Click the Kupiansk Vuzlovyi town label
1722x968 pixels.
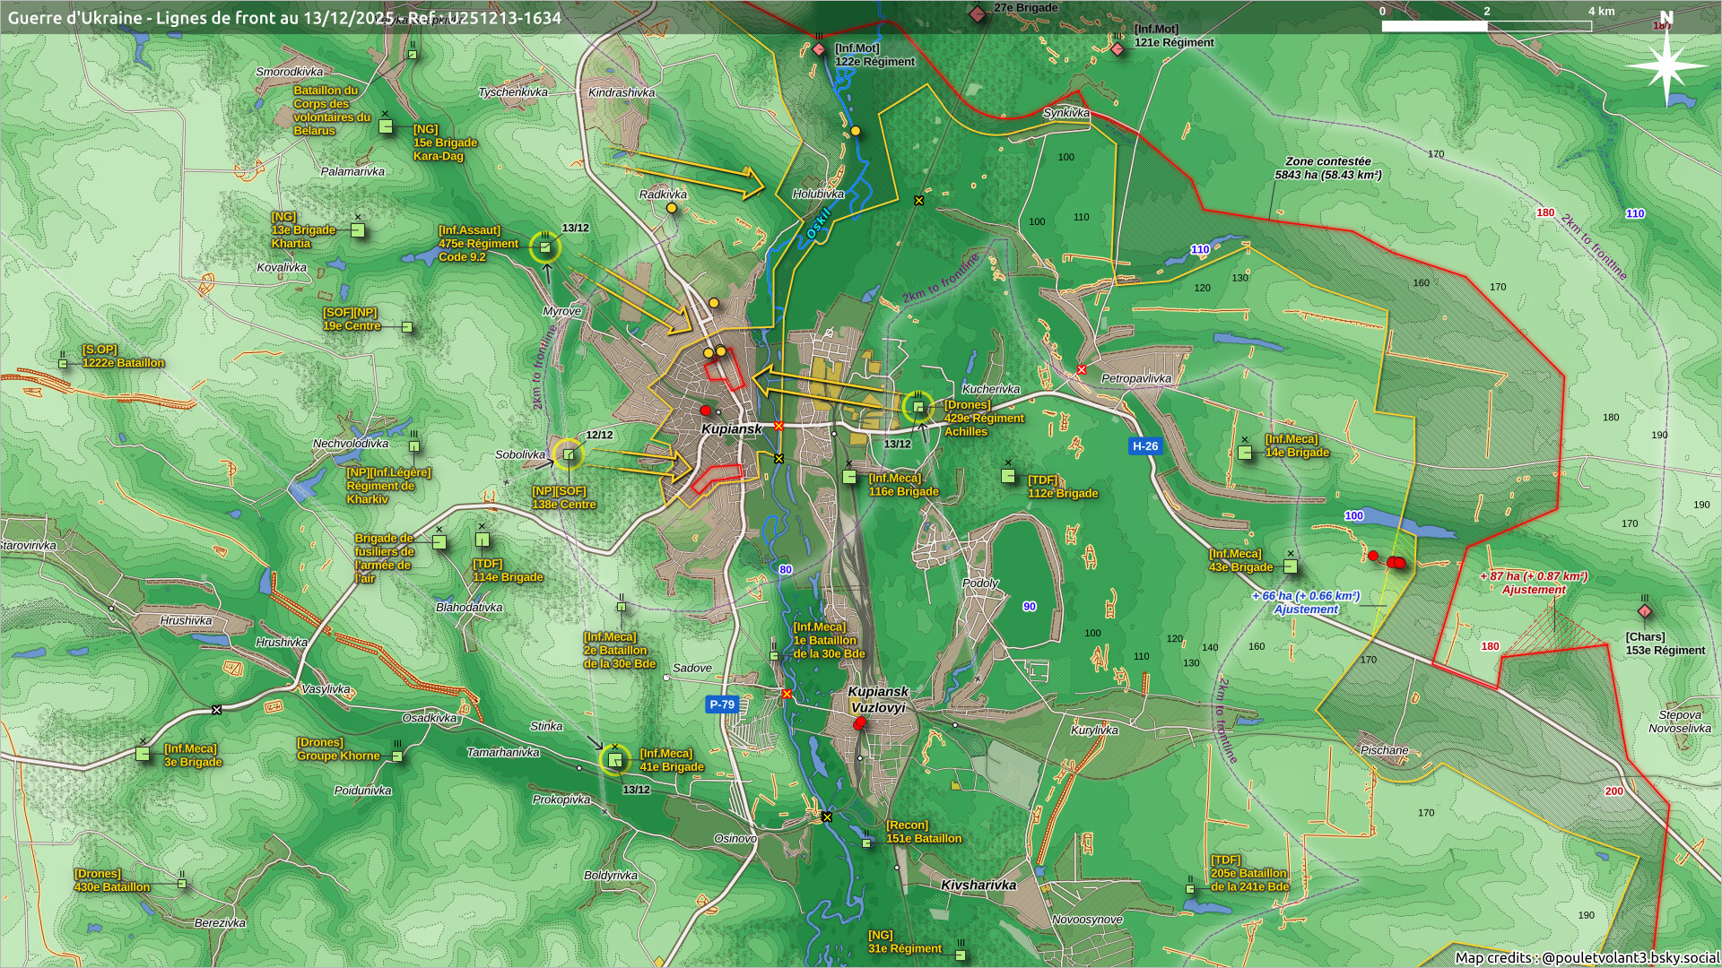[878, 699]
